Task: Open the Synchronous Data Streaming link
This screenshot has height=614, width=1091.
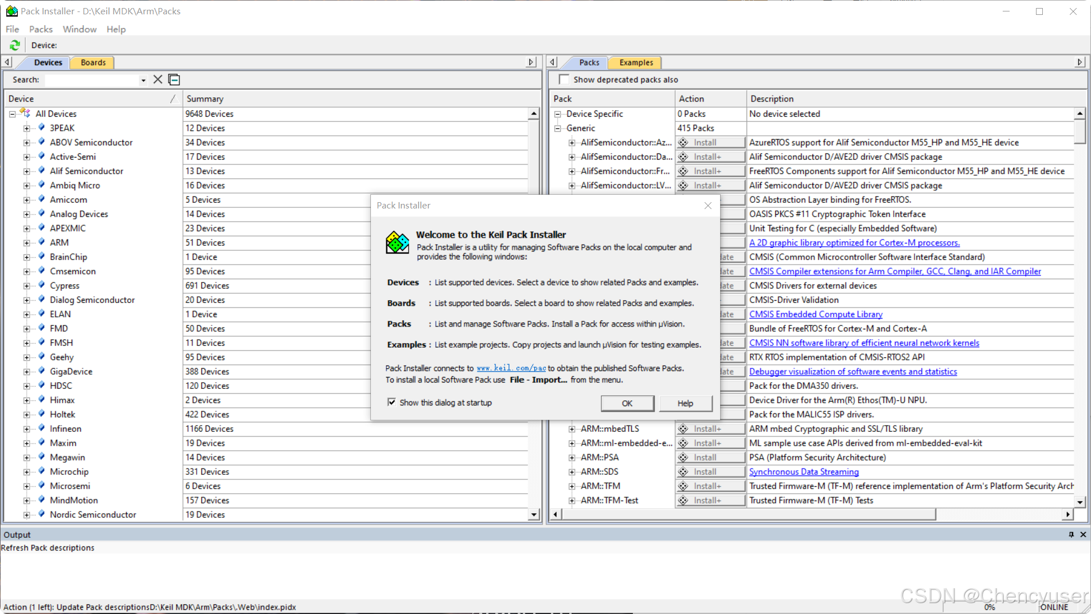Action: [x=804, y=471]
